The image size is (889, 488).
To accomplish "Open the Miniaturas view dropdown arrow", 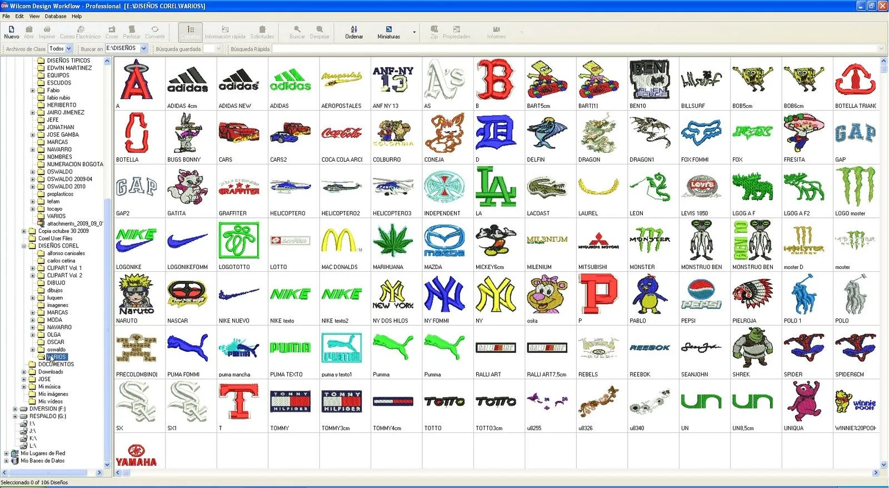I will point(414,32).
